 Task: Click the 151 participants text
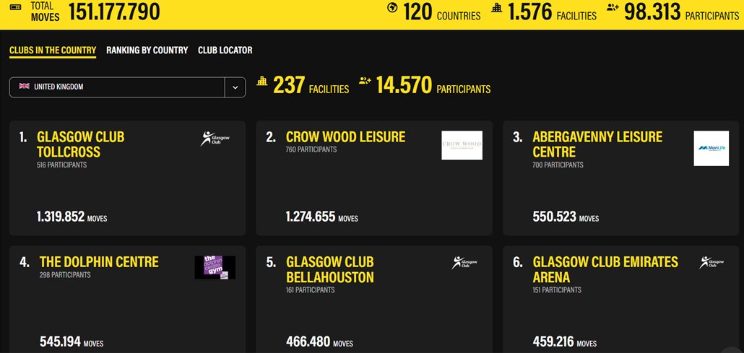click(557, 290)
